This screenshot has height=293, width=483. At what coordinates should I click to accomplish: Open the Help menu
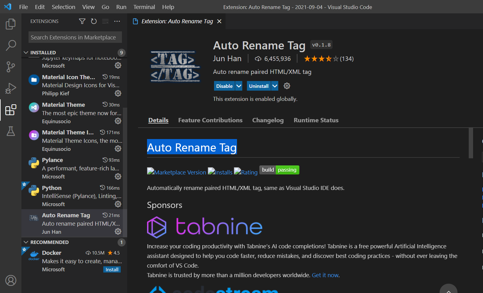tap(168, 7)
